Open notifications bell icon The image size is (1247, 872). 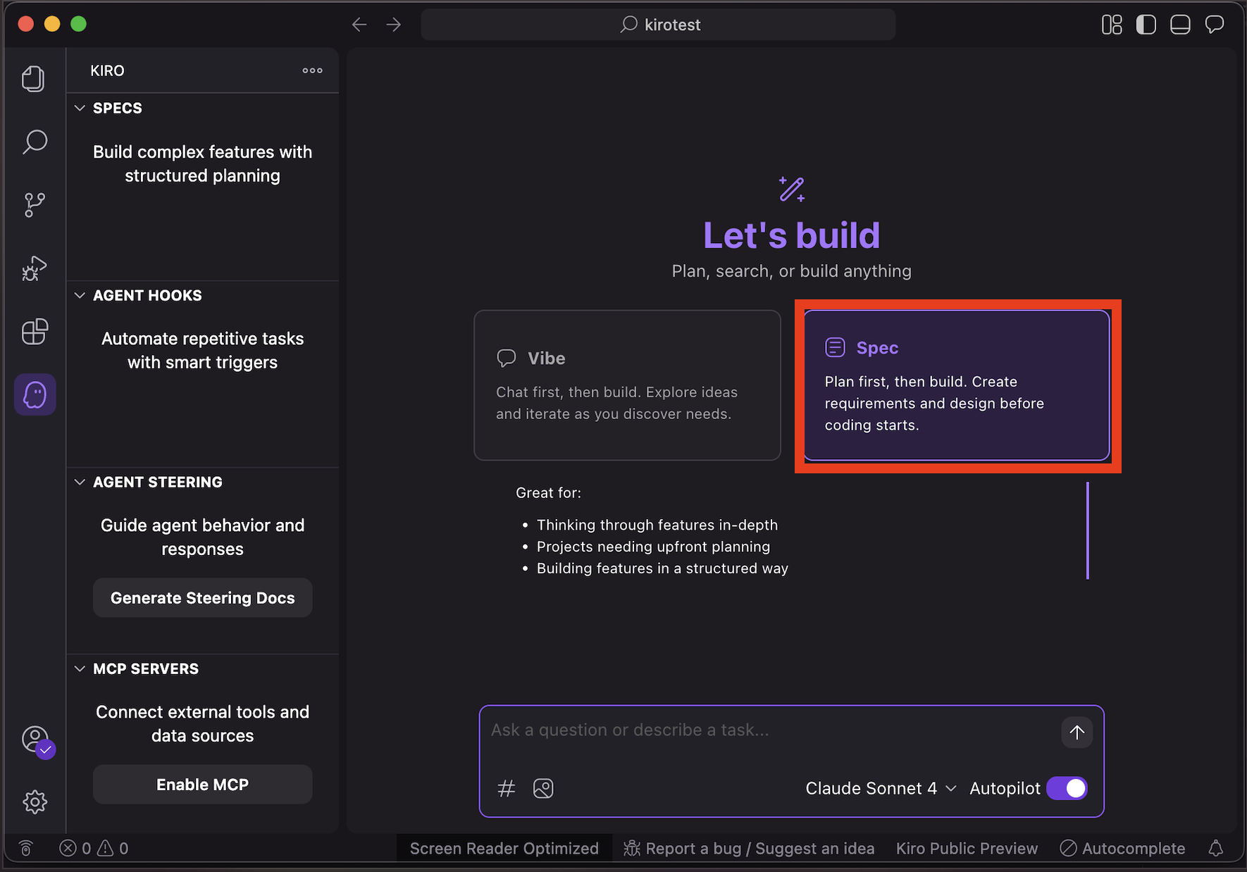(x=1216, y=848)
